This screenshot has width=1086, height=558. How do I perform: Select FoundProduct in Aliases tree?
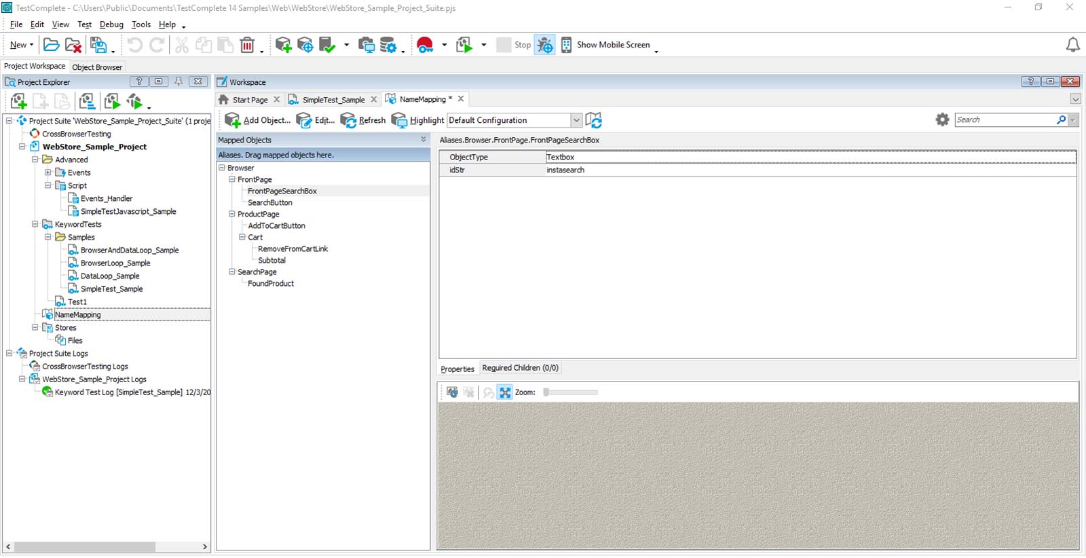tap(271, 283)
